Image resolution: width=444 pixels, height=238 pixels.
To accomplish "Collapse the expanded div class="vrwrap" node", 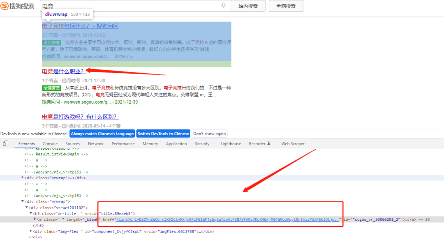I will (x=22, y=201).
